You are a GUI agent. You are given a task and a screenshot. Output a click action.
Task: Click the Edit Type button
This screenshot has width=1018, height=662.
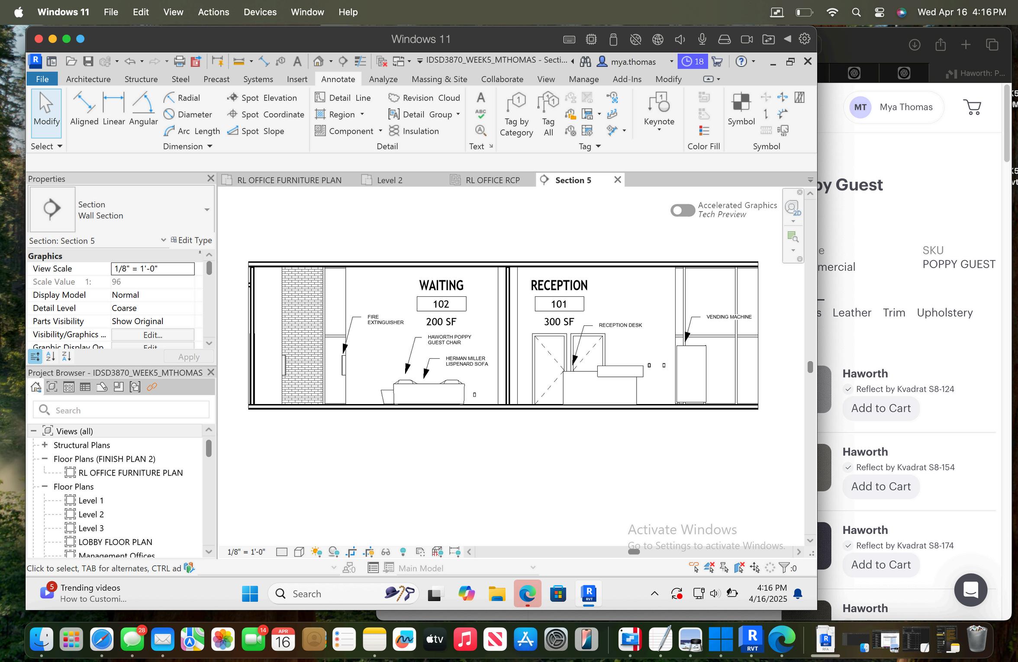tap(191, 240)
